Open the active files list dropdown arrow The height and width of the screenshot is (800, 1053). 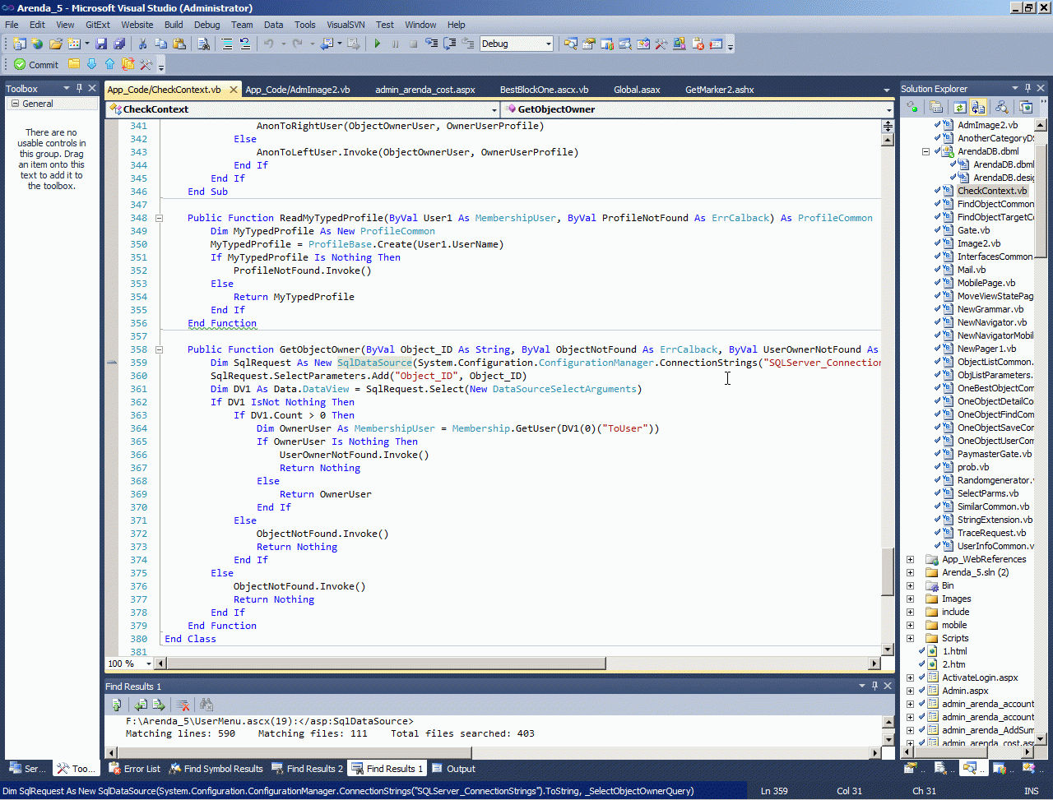[887, 90]
